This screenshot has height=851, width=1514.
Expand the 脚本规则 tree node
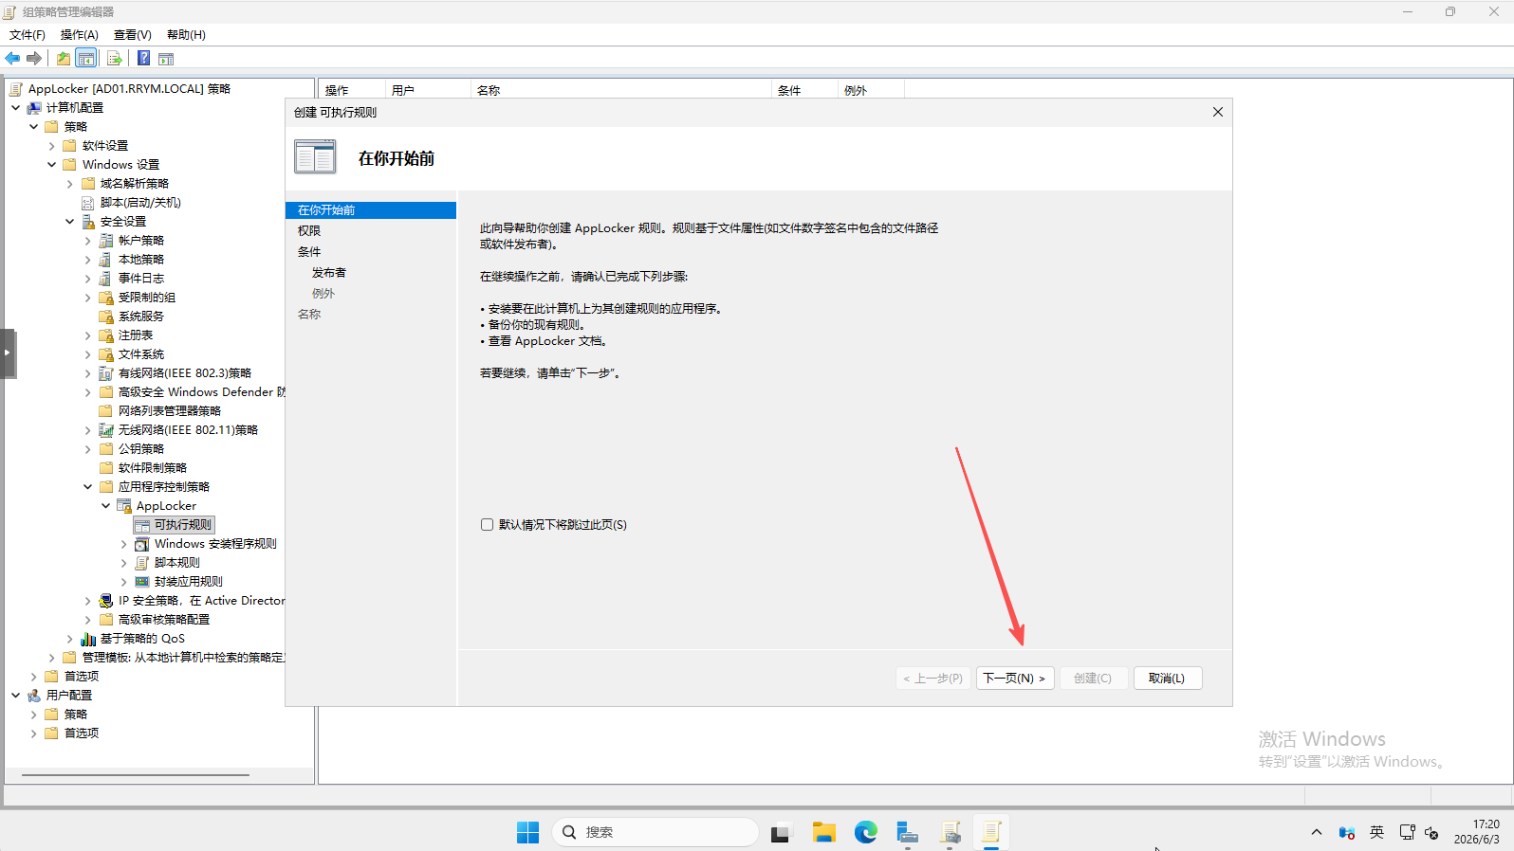[x=124, y=563]
